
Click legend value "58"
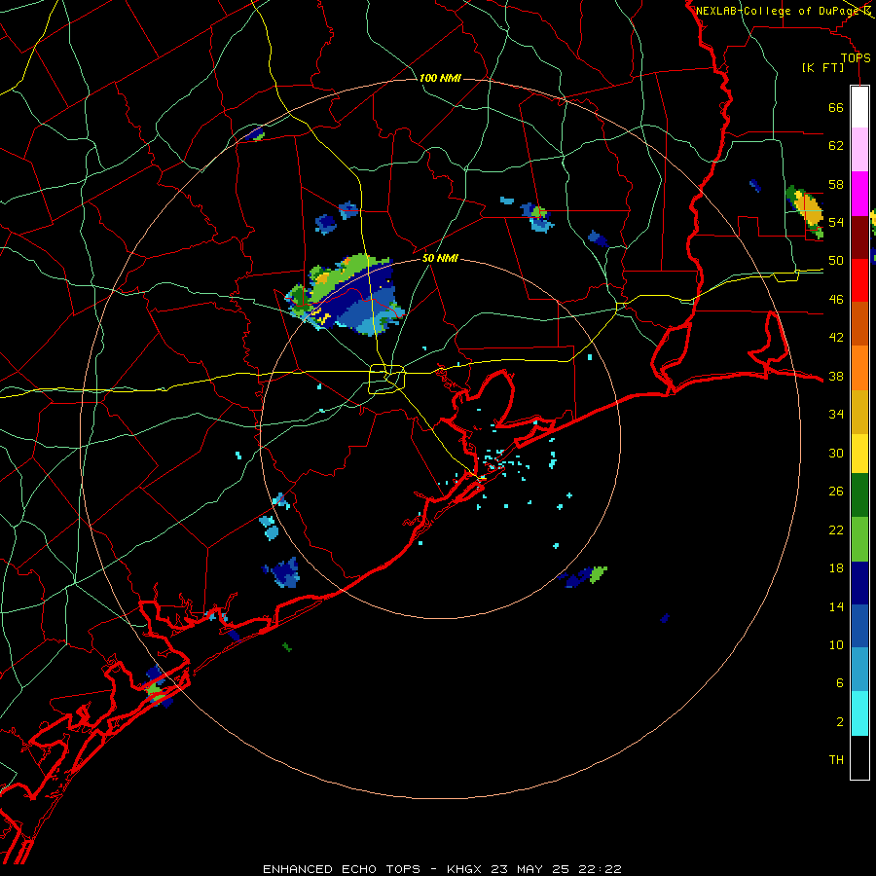tap(836, 184)
